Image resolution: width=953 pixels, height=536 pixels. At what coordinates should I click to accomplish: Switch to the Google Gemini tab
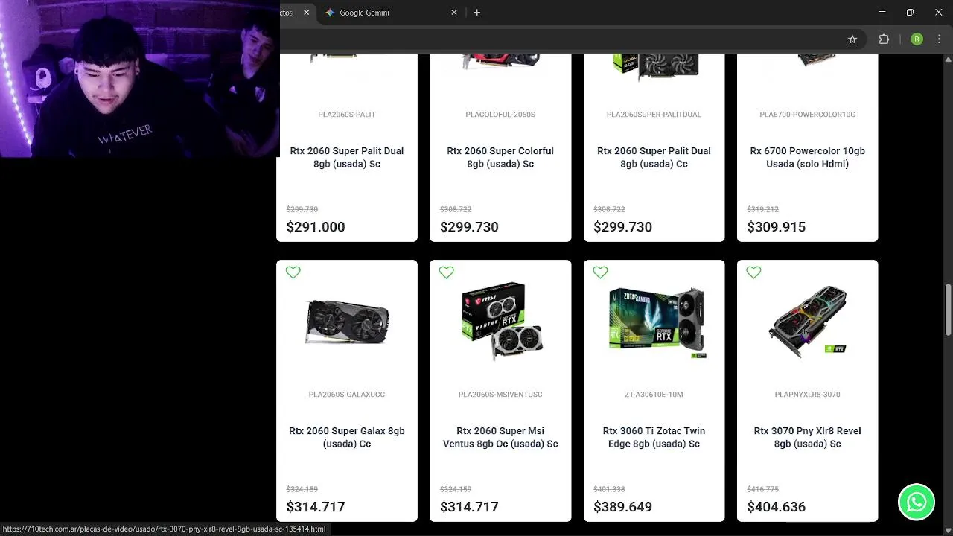click(x=364, y=13)
